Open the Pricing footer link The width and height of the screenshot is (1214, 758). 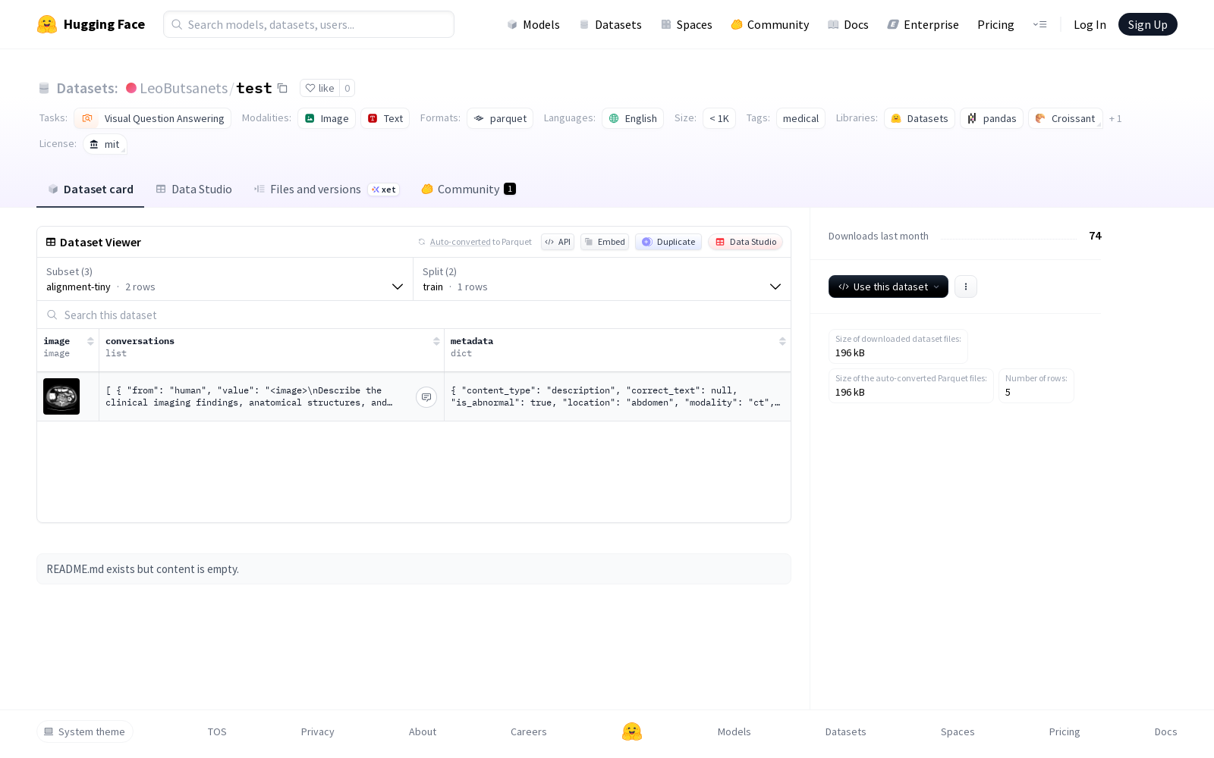pos(1065,731)
